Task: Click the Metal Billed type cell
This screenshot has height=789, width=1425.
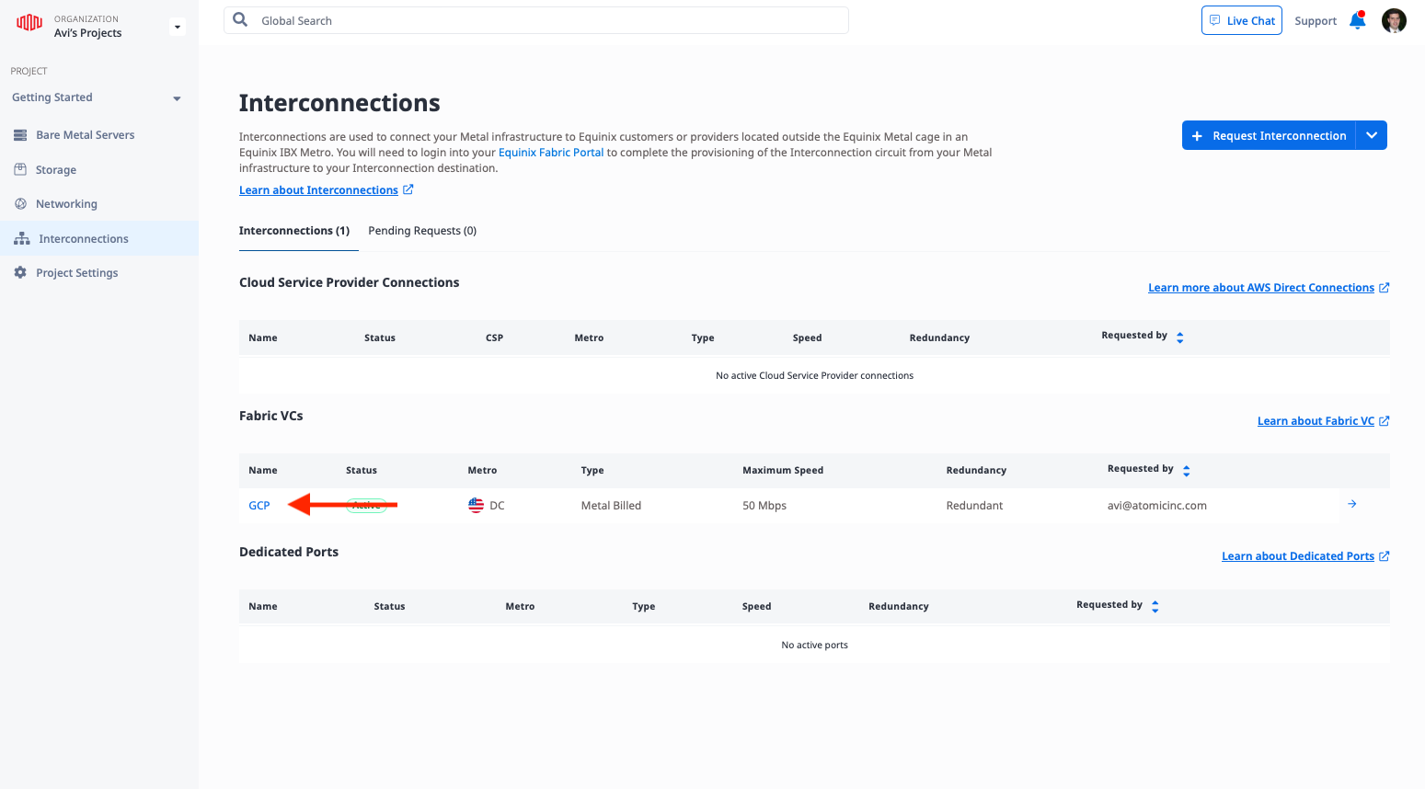Action: point(611,506)
